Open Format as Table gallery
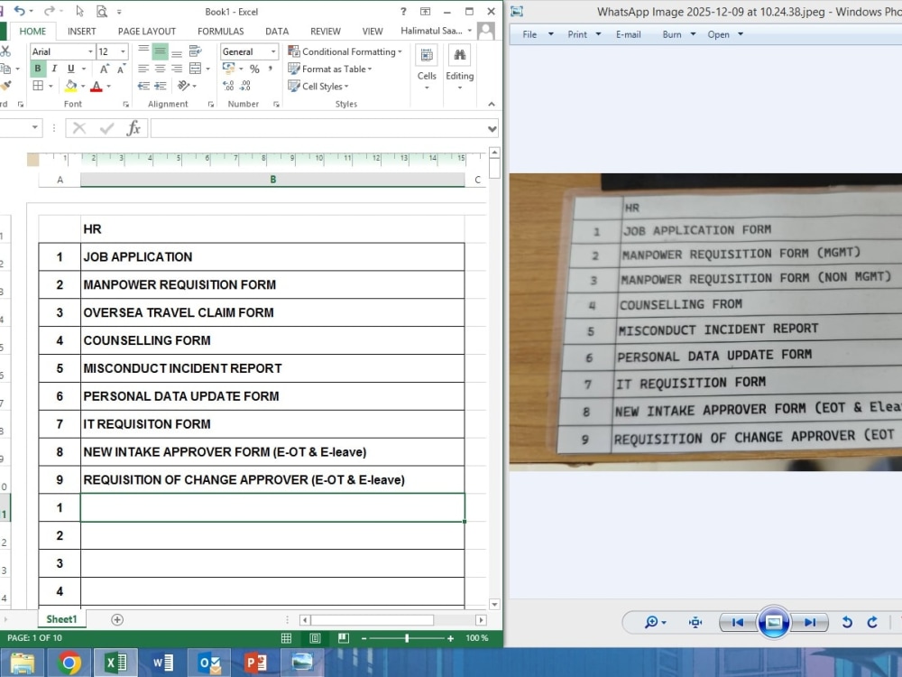Viewport: 902px width, 677px height. pyautogui.click(x=330, y=69)
